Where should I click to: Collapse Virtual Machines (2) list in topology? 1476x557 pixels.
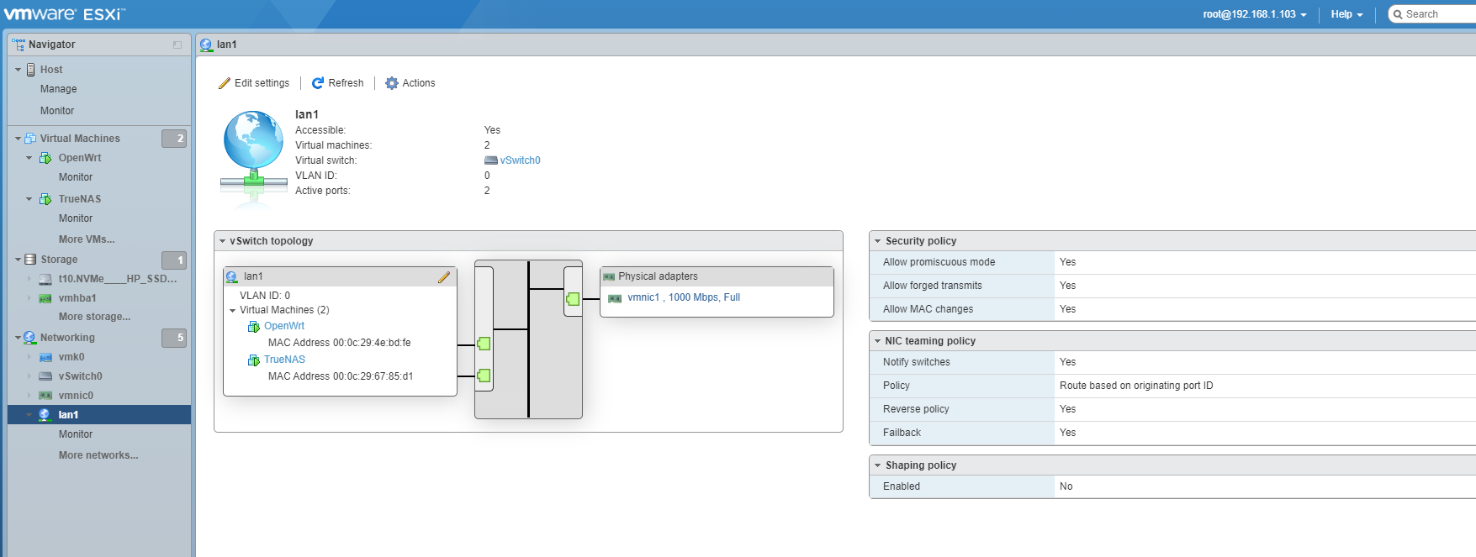[233, 311]
